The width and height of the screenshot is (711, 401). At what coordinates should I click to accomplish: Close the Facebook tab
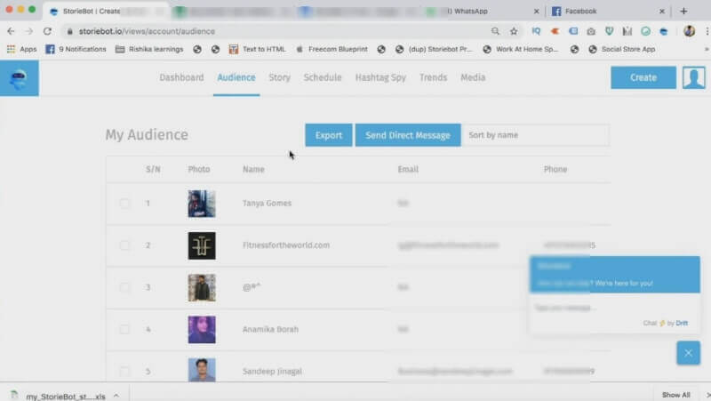(x=662, y=12)
